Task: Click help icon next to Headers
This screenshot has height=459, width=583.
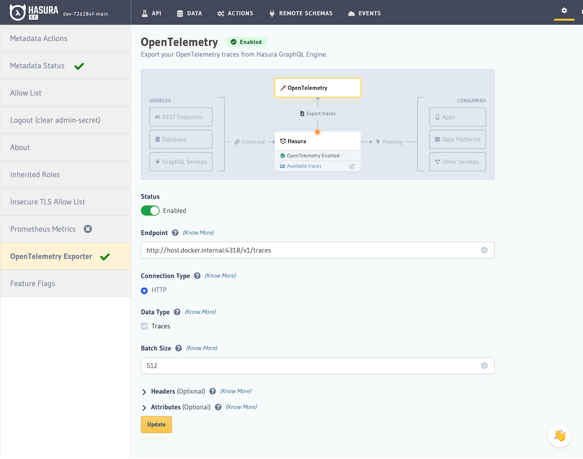Action: coord(212,391)
